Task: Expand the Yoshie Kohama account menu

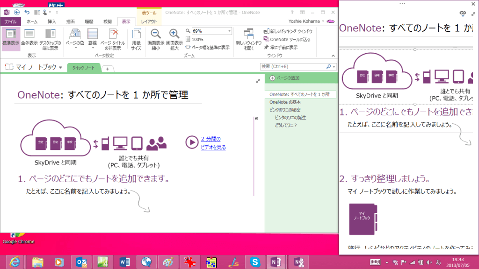Action: coord(306,21)
